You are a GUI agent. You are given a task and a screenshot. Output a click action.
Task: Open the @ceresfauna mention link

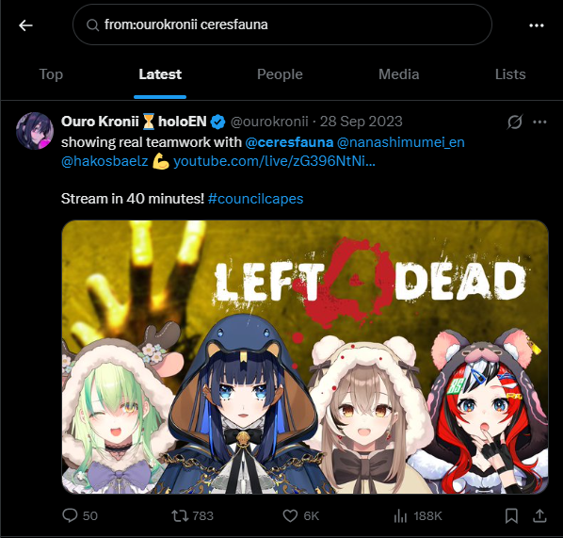tap(289, 142)
